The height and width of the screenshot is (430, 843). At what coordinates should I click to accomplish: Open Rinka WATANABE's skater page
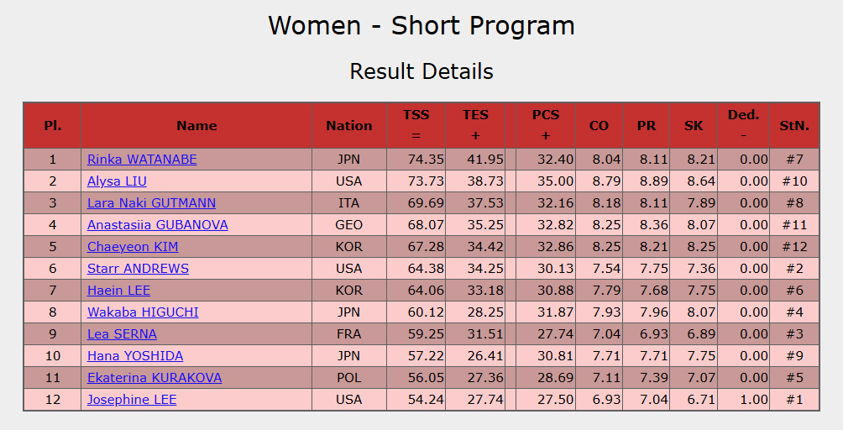click(142, 160)
